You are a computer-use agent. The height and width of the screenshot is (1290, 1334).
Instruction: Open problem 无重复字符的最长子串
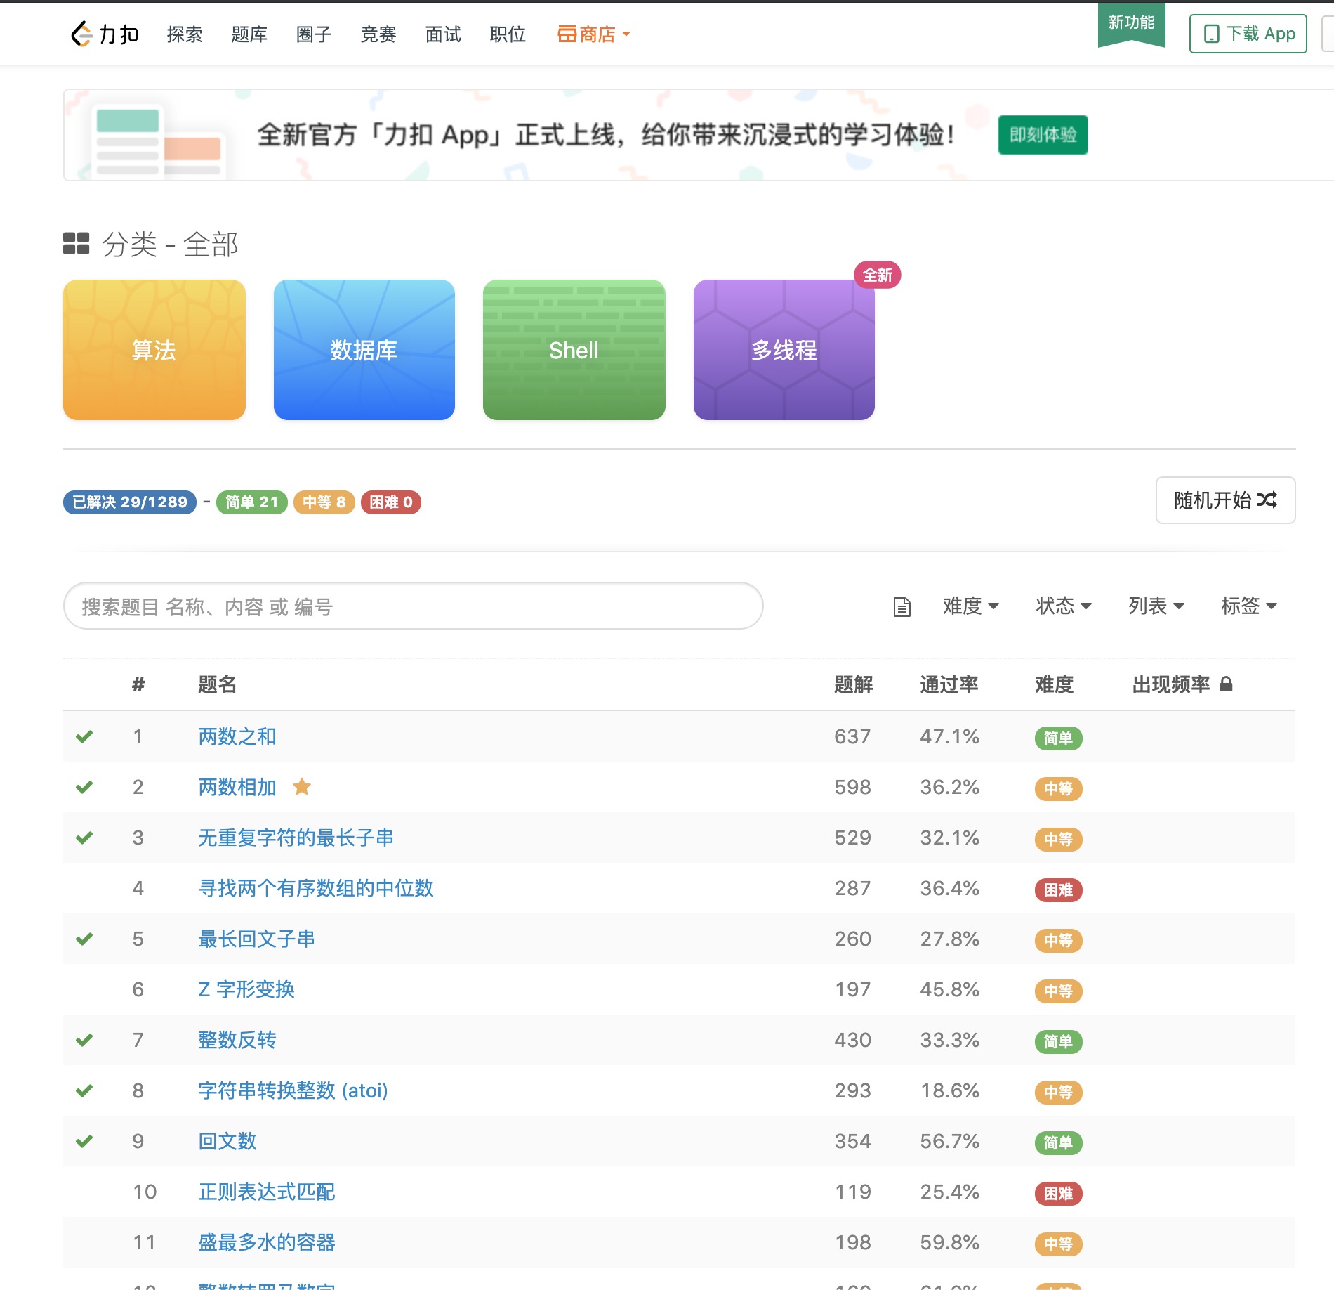coord(296,838)
